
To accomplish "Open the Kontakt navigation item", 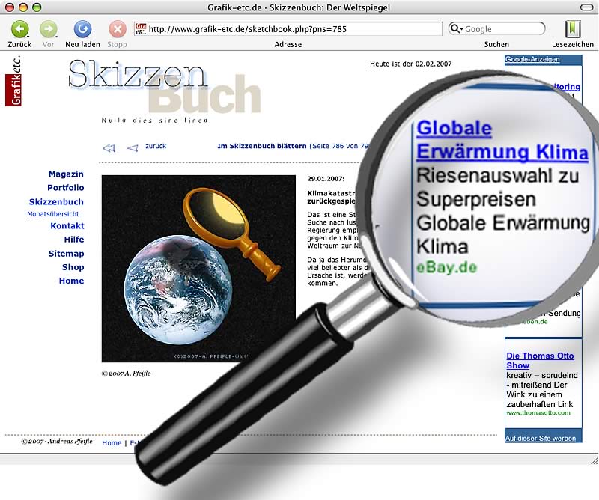I will pyautogui.click(x=67, y=226).
